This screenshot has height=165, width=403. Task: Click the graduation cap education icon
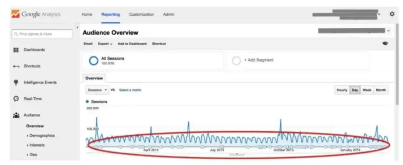pyautogui.click(x=385, y=43)
